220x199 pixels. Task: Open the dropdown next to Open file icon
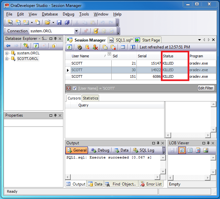pos(53,22)
